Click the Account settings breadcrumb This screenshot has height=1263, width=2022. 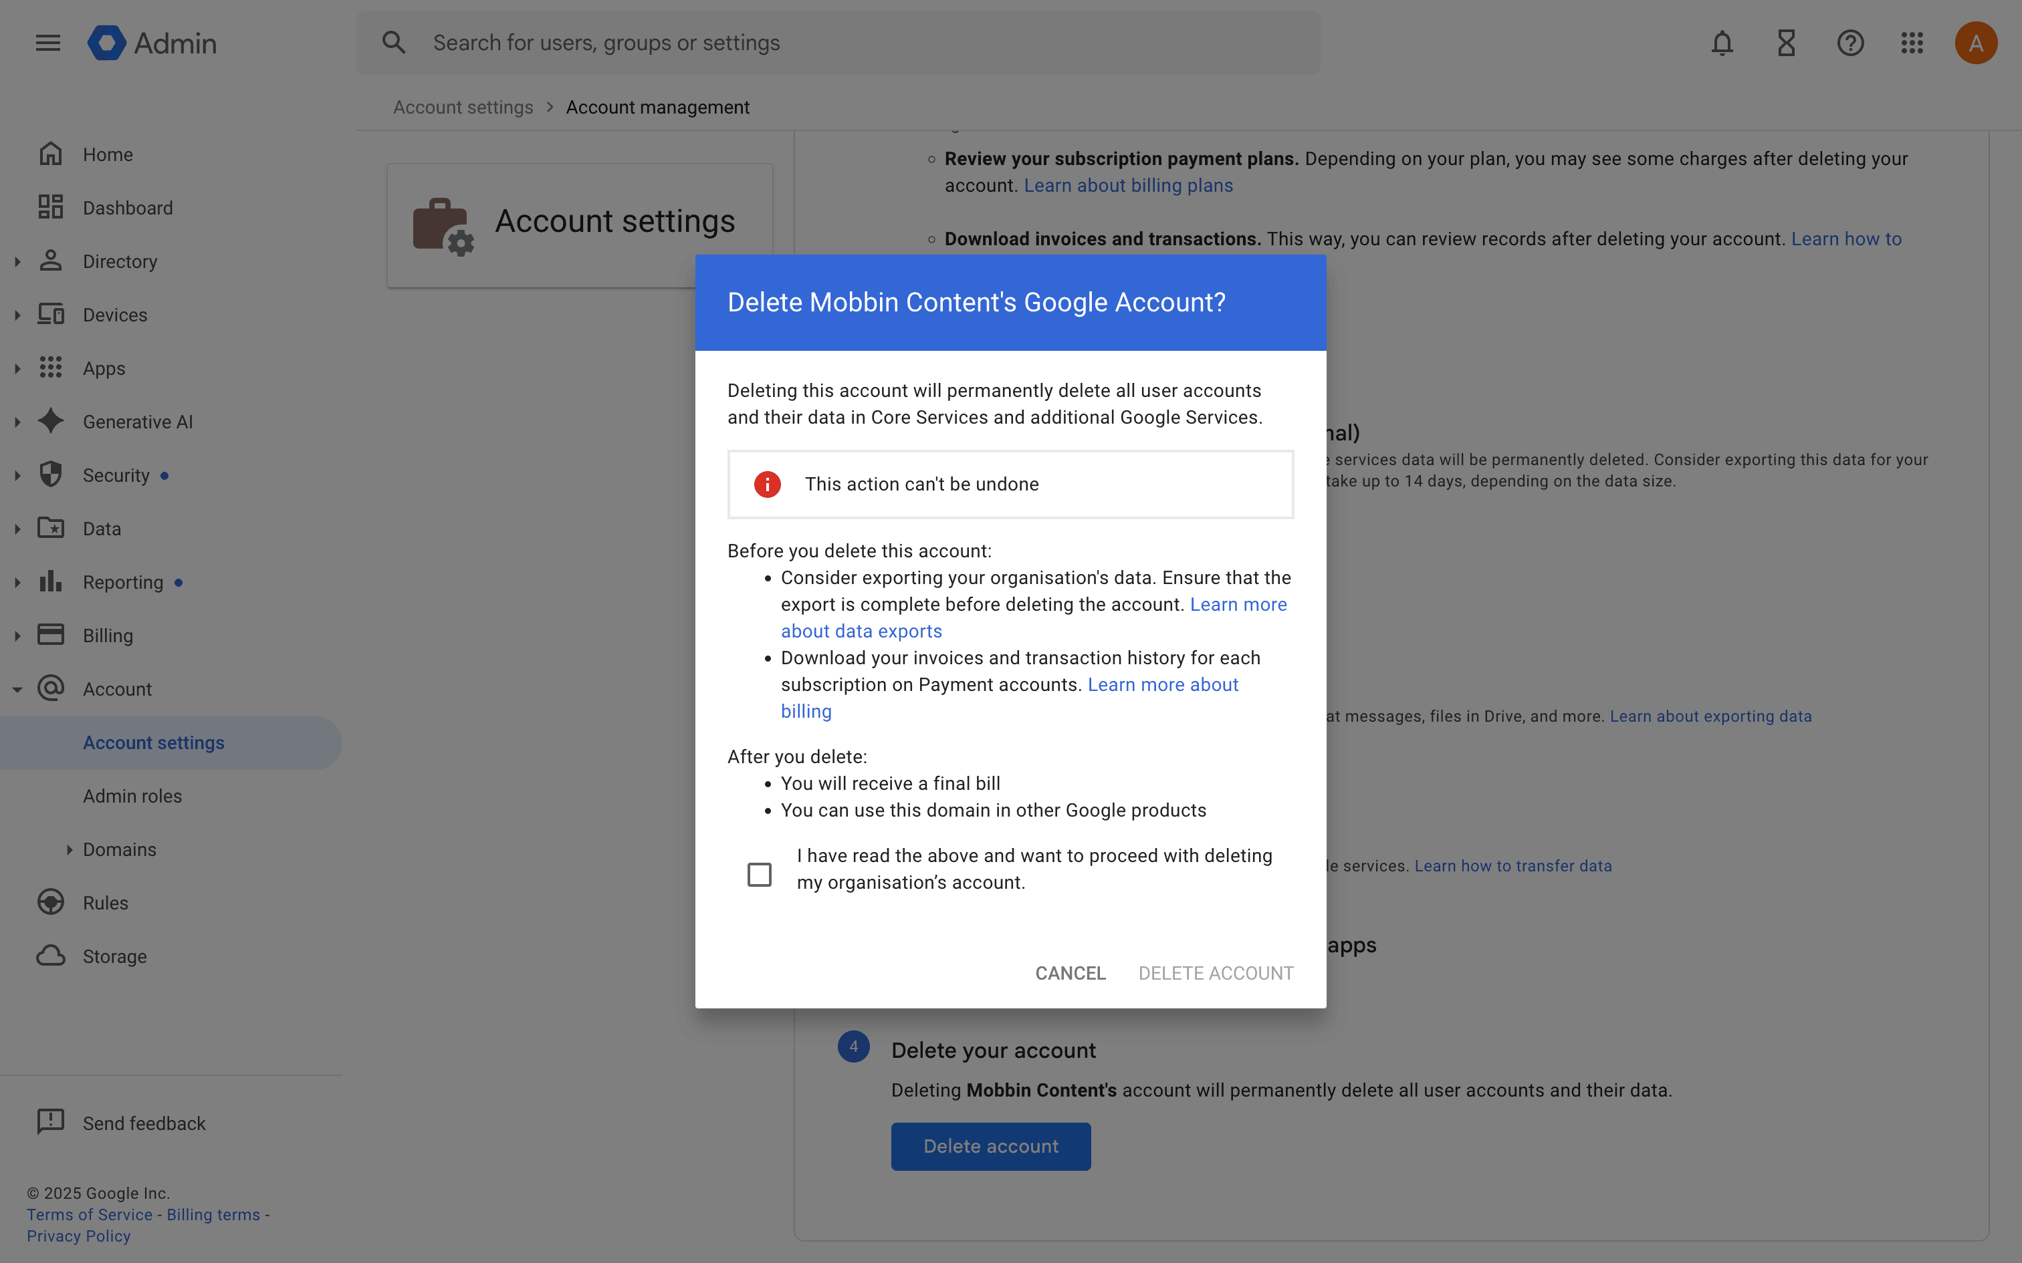[463, 107]
